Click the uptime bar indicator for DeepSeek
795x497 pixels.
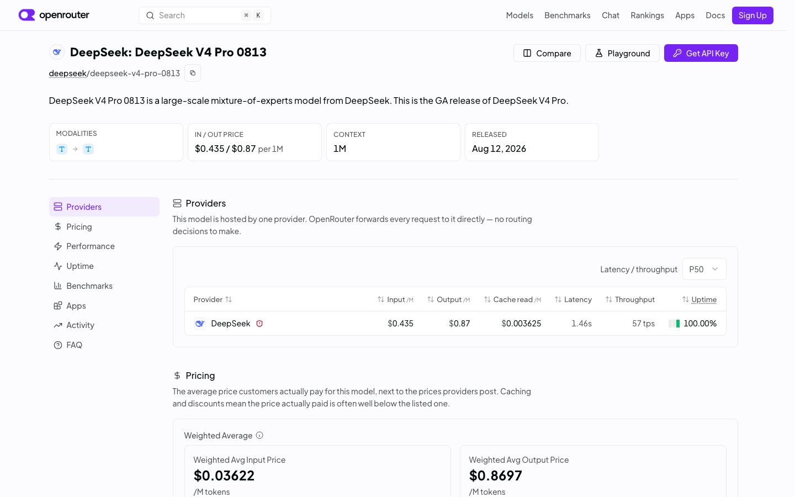pos(674,324)
